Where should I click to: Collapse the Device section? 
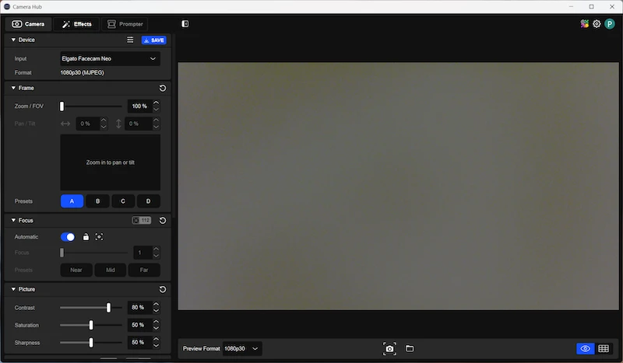pos(13,40)
